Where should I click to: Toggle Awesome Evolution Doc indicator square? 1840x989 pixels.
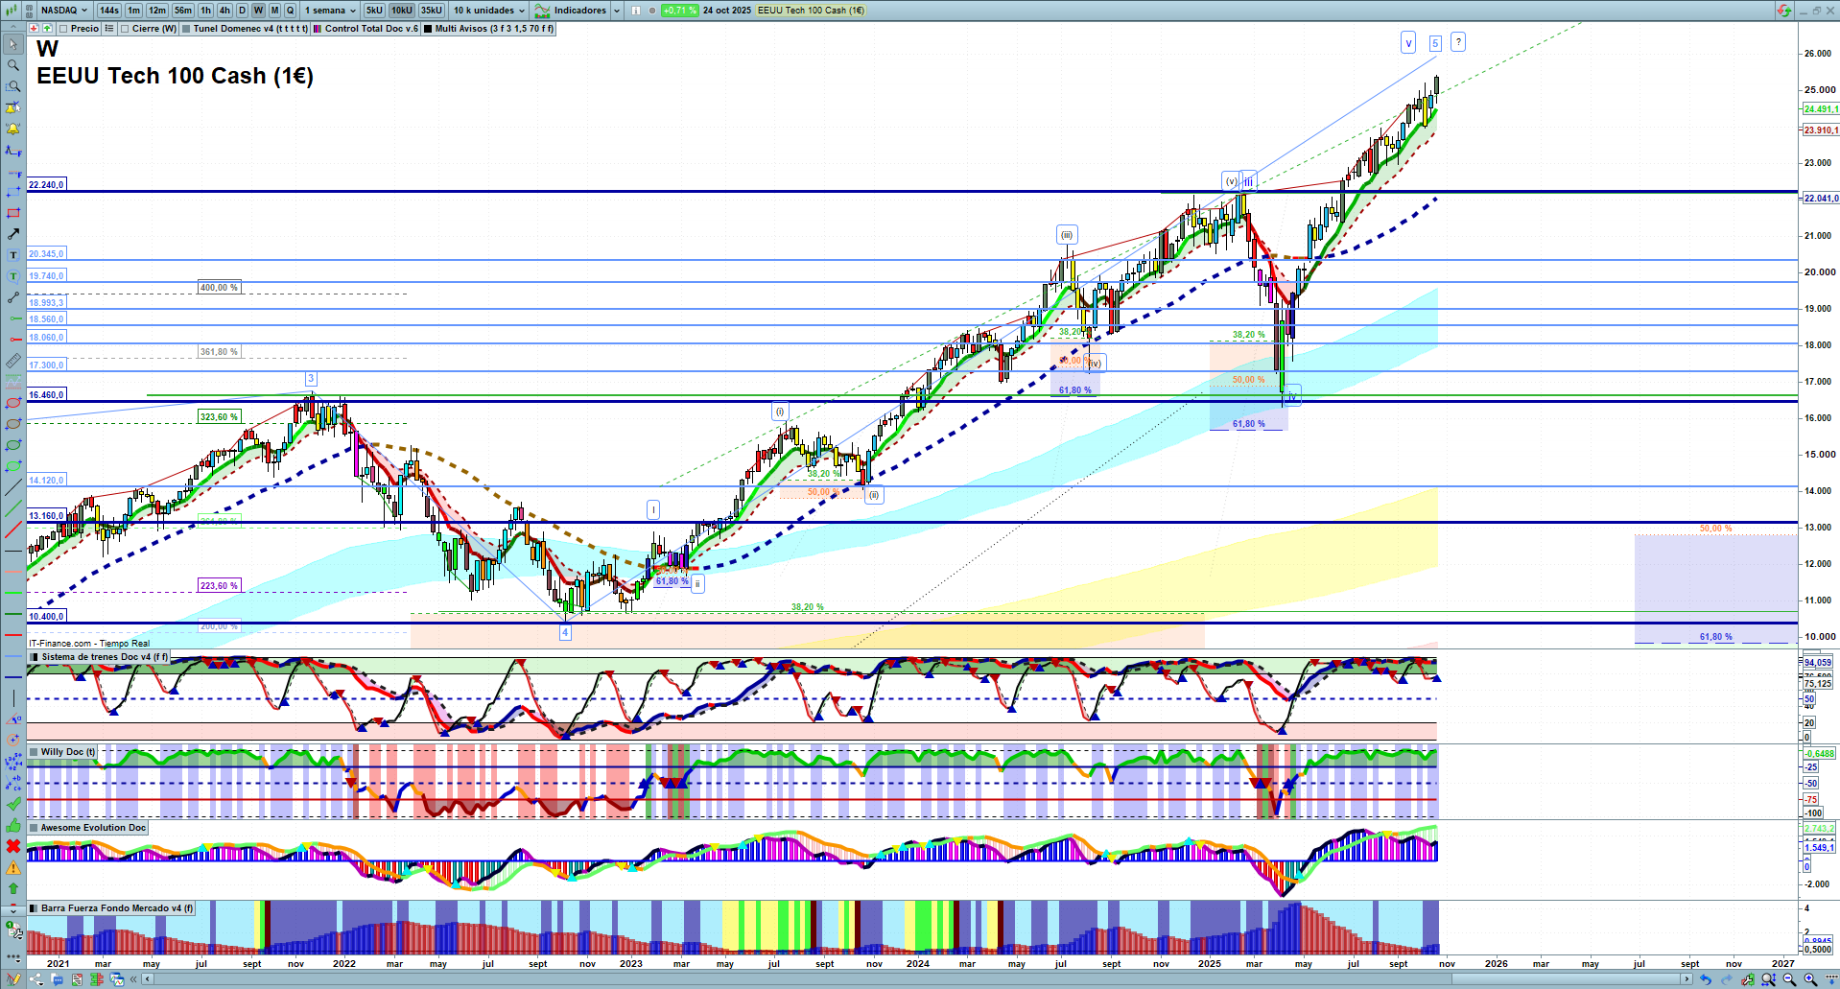[x=34, y=828]
